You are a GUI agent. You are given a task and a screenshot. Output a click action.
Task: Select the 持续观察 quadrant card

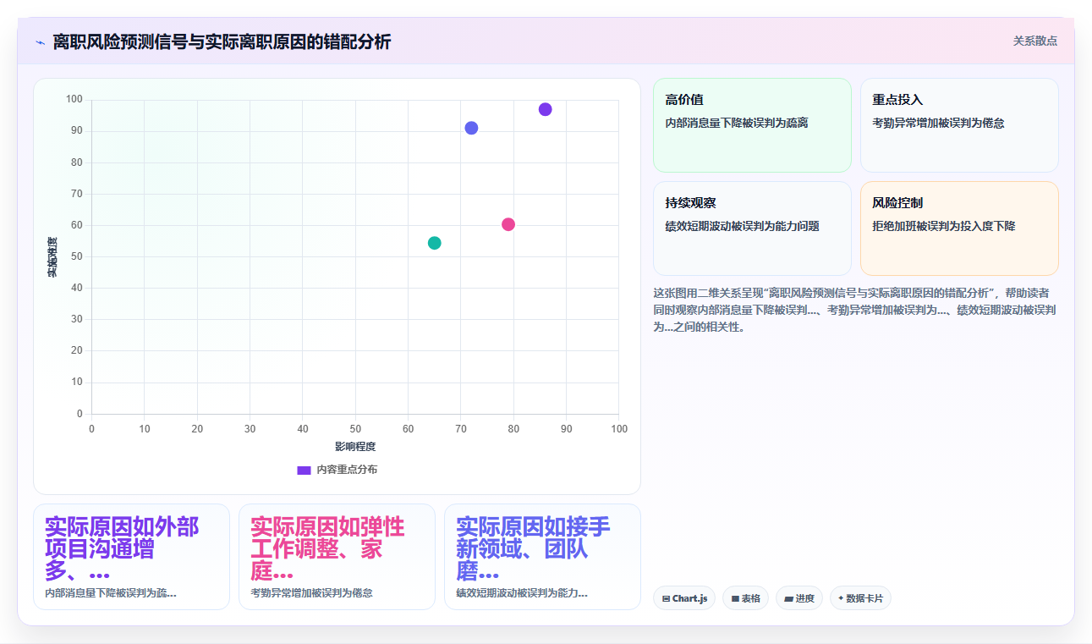(752, 228)
